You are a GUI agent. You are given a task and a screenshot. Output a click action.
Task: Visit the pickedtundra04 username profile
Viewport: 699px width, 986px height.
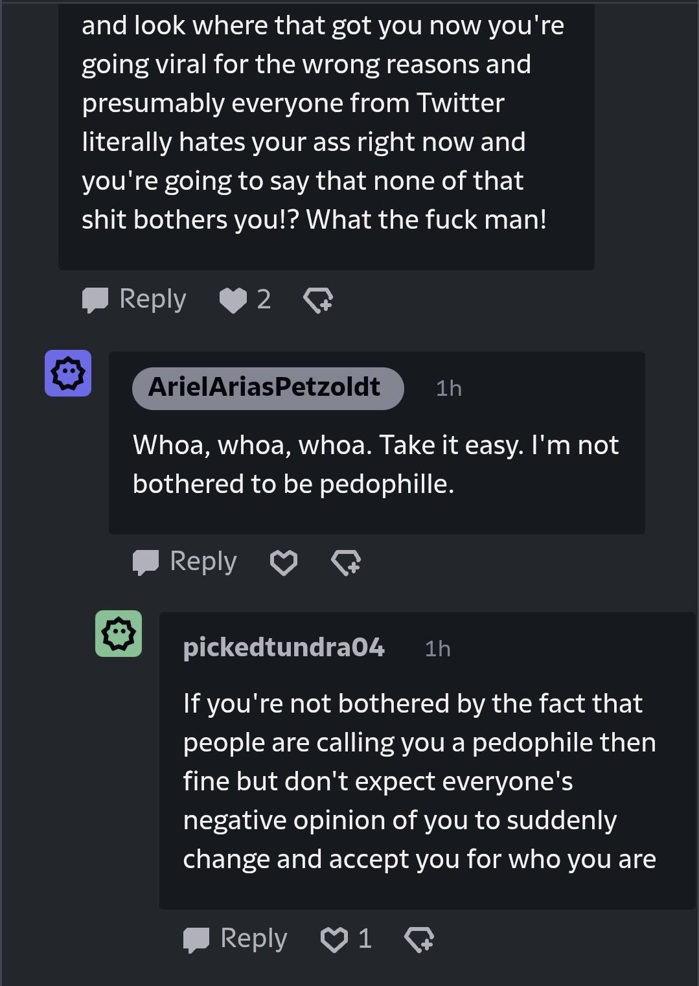click(x=284, y=648)
